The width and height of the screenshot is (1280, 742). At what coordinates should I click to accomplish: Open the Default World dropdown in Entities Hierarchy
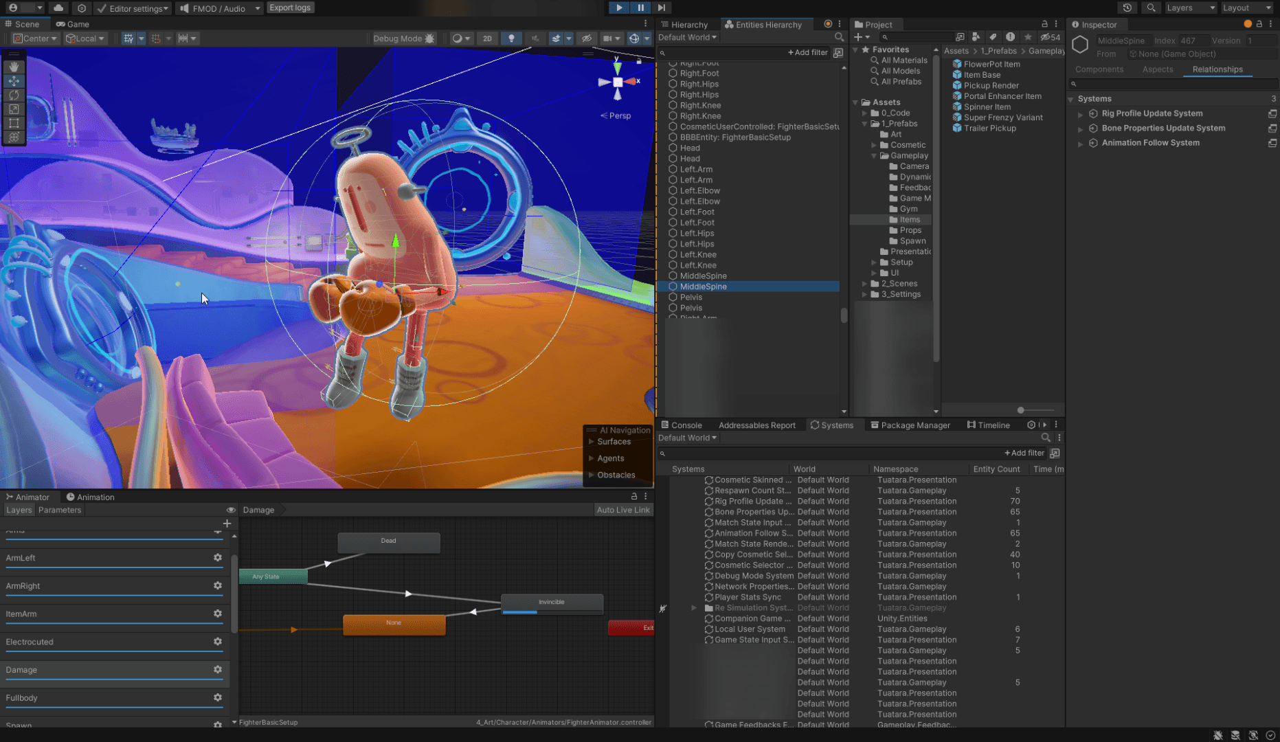point(687,37)
